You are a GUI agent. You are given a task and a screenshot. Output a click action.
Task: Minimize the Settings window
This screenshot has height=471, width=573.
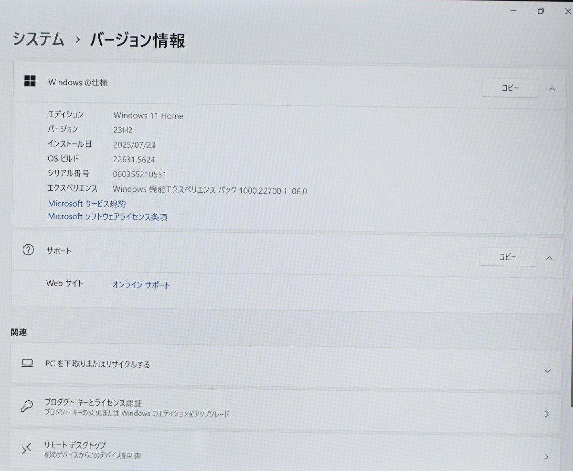(513, 10)
